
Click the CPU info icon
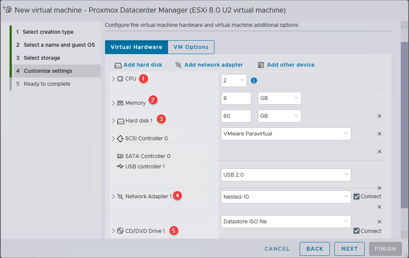(x=254, y=81)
